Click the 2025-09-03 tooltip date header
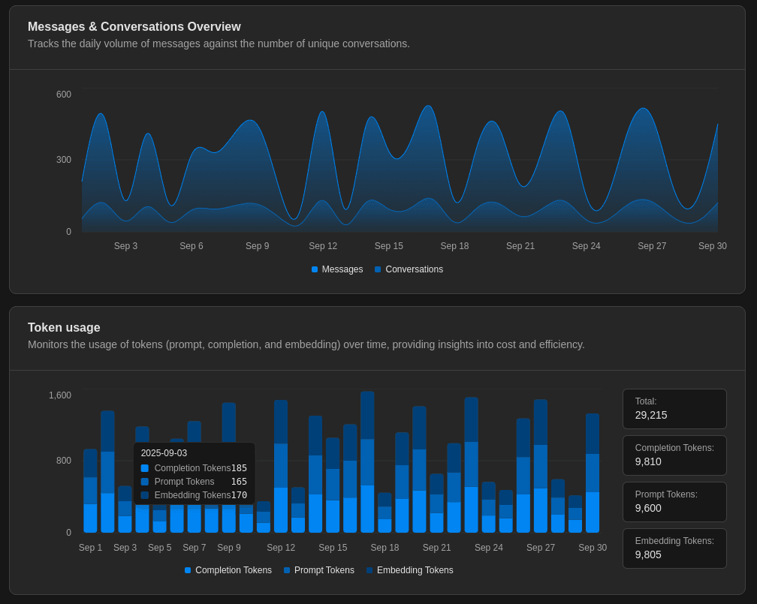 [164, 453]
